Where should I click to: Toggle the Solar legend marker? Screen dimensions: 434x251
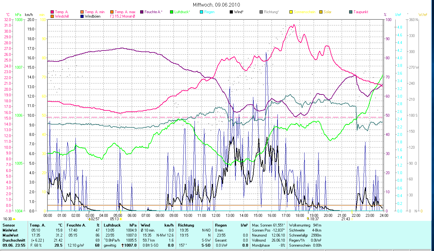[321, 12]
